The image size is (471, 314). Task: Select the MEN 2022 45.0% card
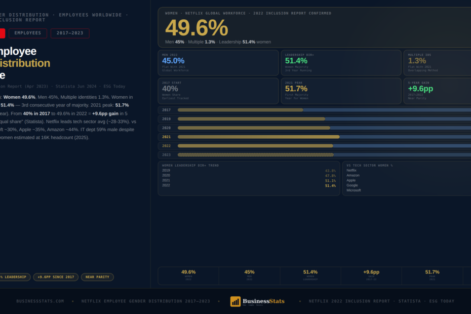pos(218,62)
